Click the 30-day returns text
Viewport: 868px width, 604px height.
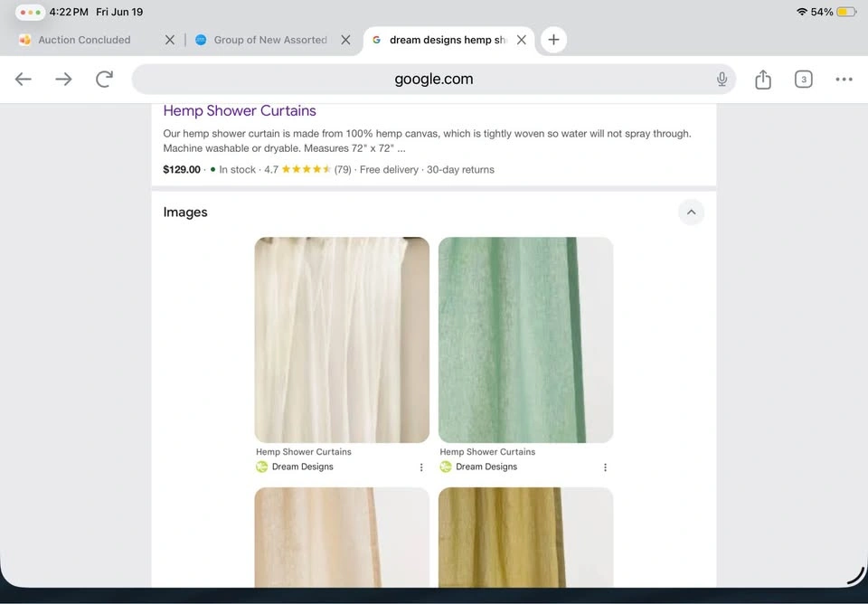click(460, 169)
